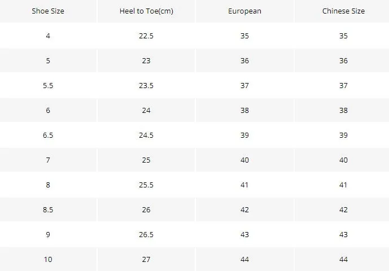Click the Heel to Toe(cm) header
The height and width of the screenshot is (271, 389).
146,11
